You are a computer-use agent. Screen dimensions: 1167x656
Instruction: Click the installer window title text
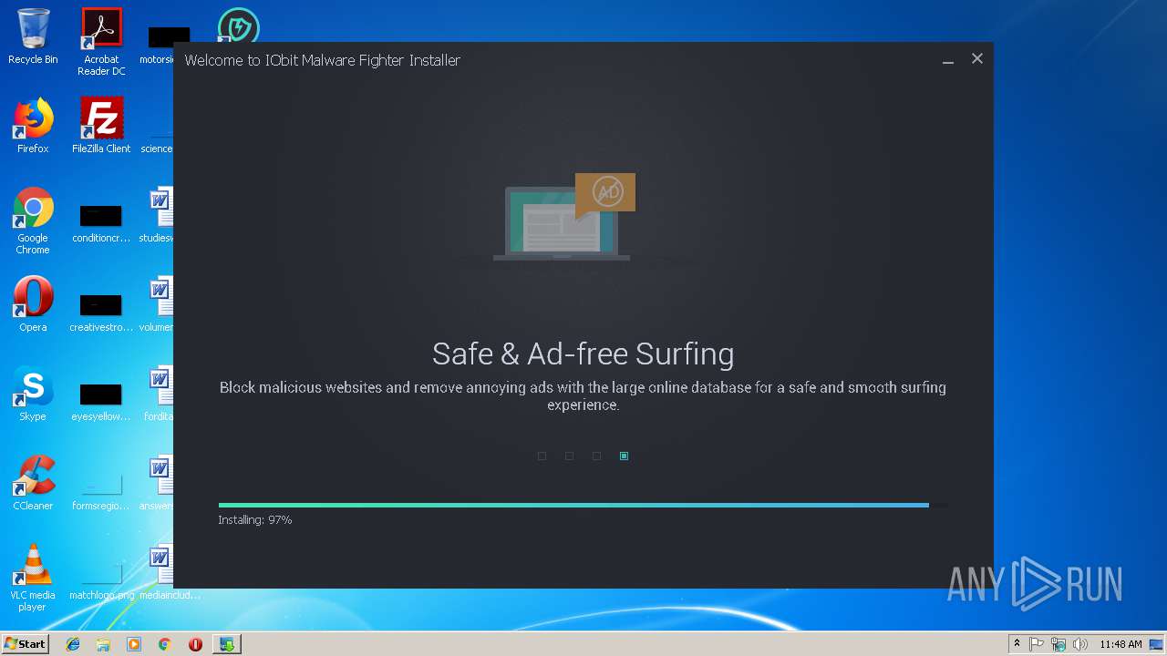322,60
